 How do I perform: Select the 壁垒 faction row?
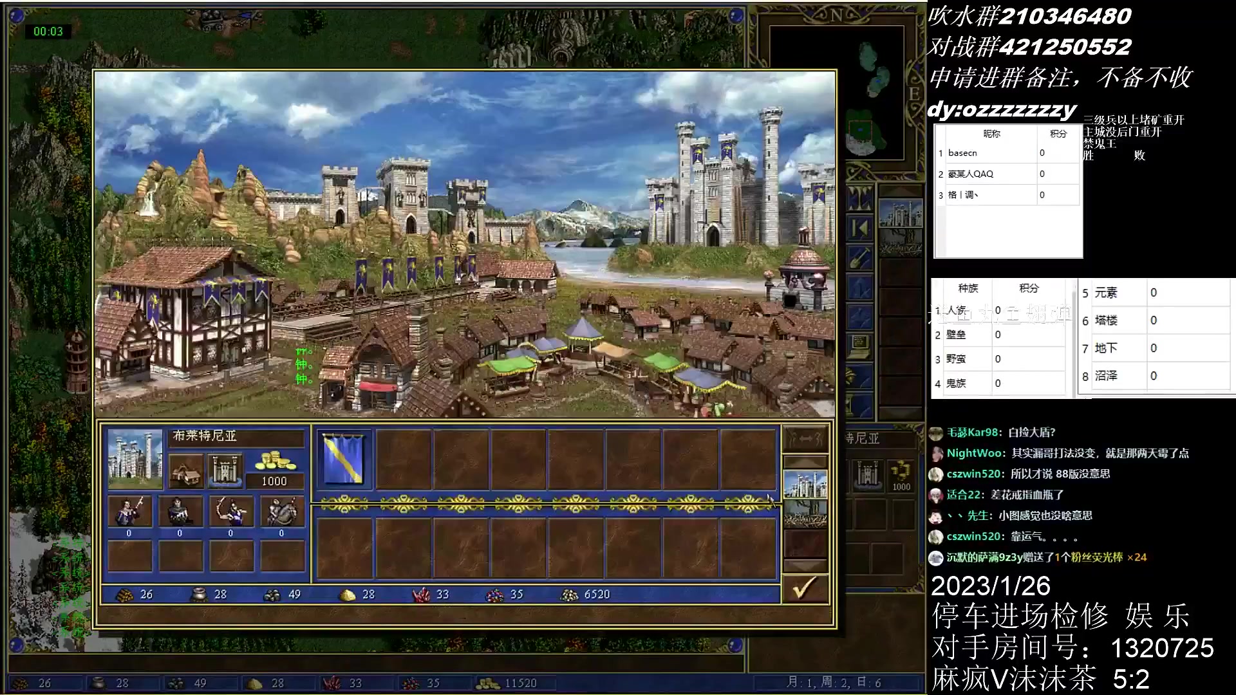999,335
